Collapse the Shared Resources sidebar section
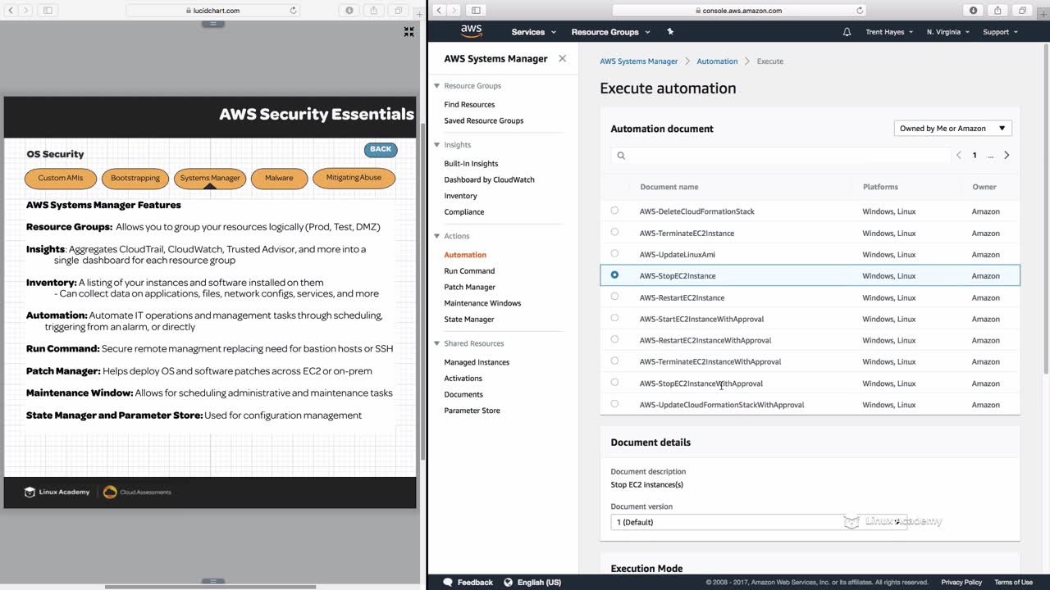This screenshot has height=590, width=1050. pyautogui.click(x=437, y=343)
